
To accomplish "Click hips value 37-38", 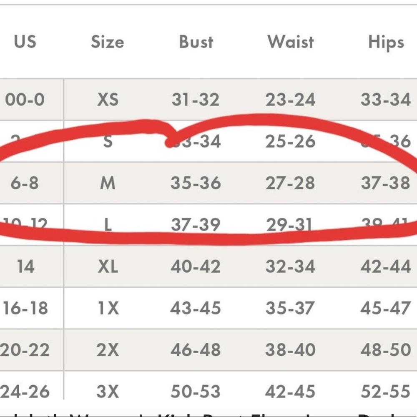I will [x=386, y=183].
